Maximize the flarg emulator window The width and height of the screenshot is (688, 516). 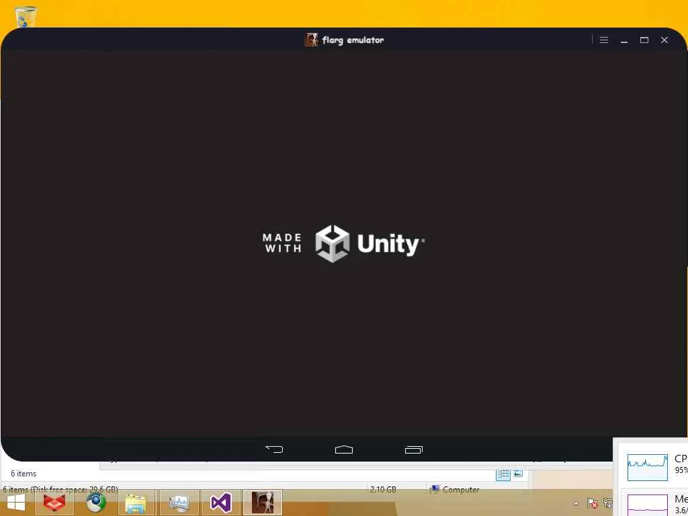point(644,40)
